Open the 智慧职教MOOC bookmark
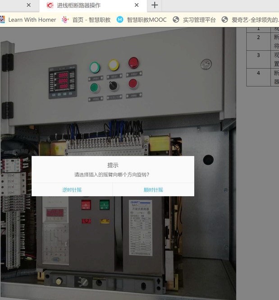Image resolution: width=279 pixels, height=300 pixels. pyautogui.click(x=142, y=20)
